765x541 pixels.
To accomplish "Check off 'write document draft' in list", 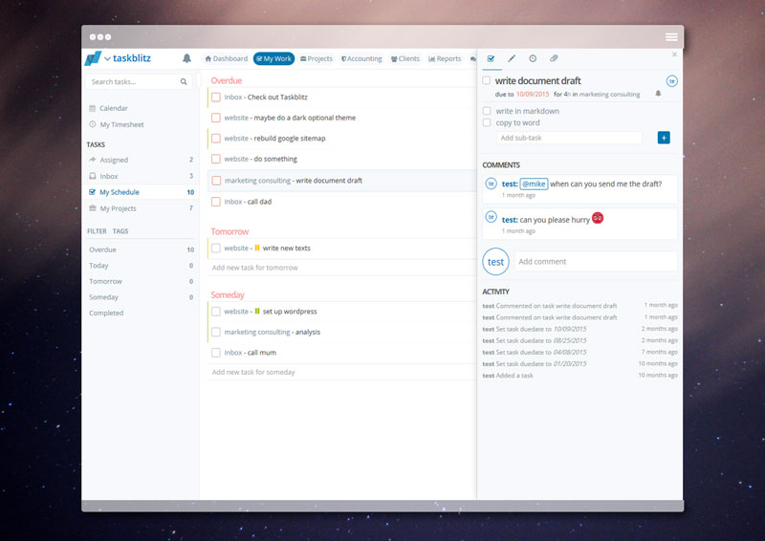I will 216,181.
